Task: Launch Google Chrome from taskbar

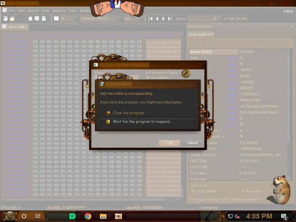Action: (88, 216)
